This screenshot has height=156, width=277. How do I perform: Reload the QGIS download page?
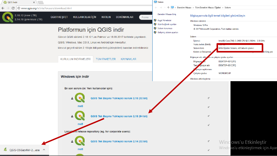click(13, 8)
